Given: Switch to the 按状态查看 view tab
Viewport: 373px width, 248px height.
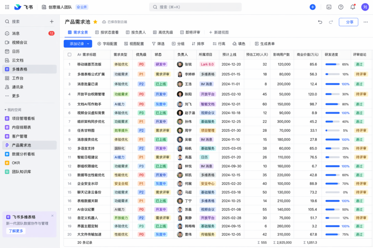Looking at the screenshot, I should [x=107, y=32].
